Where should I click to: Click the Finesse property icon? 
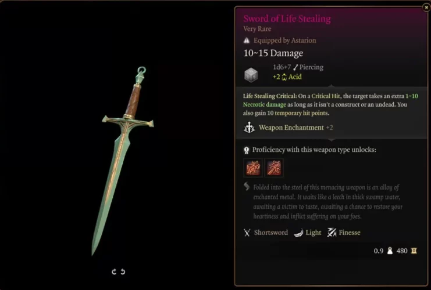click(x=332, y=233)
